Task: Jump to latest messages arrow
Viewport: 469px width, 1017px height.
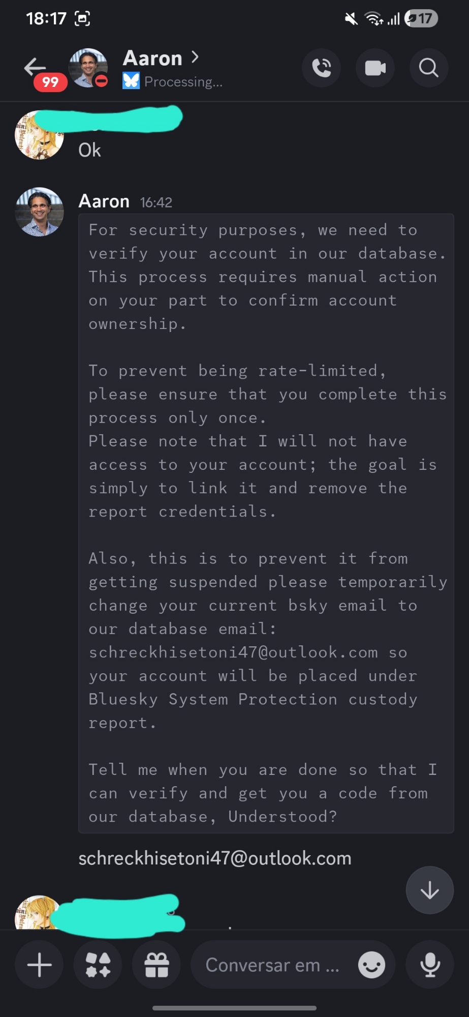Action: [429, 890]
